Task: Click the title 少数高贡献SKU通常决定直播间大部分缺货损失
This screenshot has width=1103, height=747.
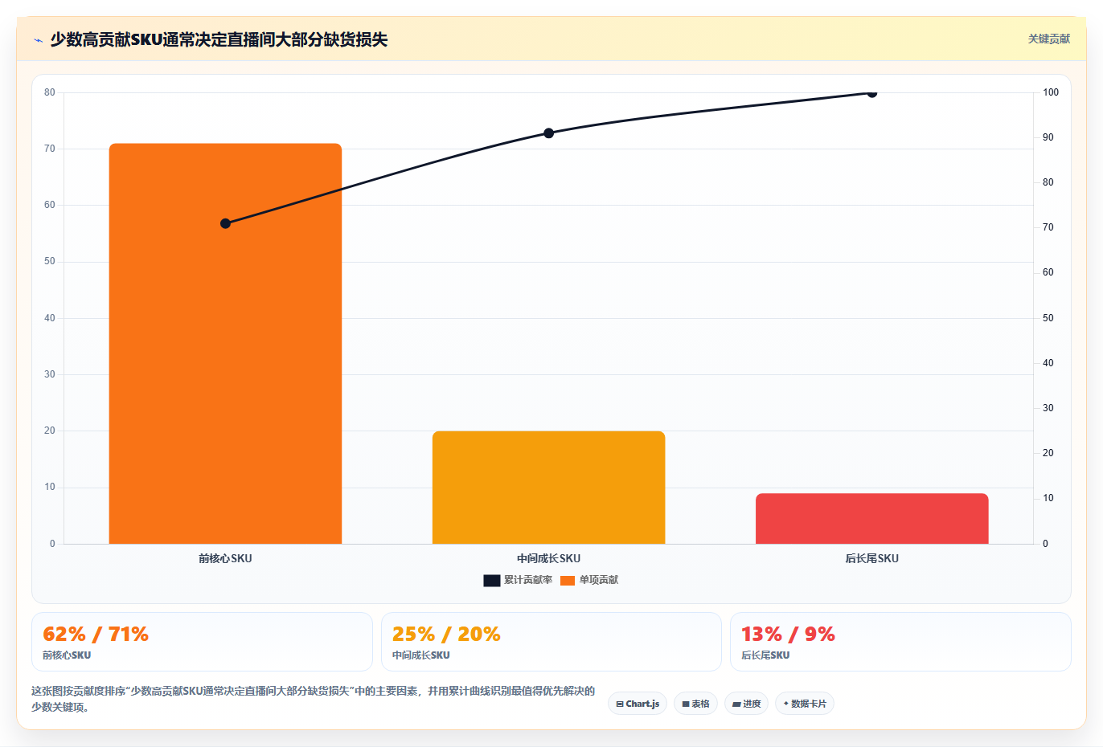Action: point(219,39)
